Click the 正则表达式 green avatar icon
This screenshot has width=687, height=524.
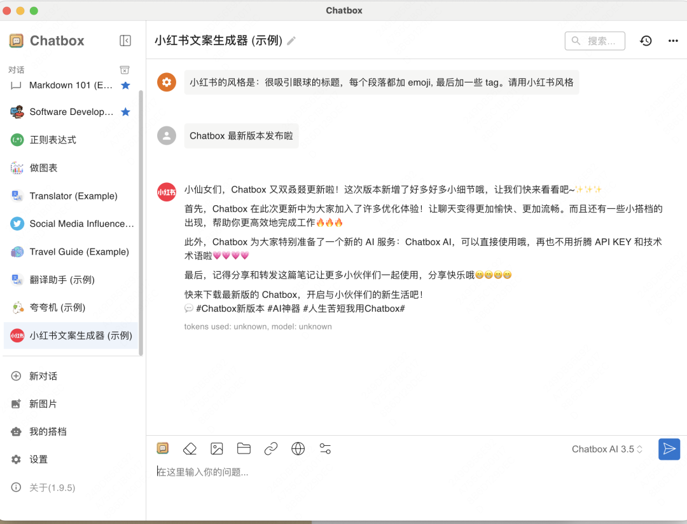[x=17, y=140]
